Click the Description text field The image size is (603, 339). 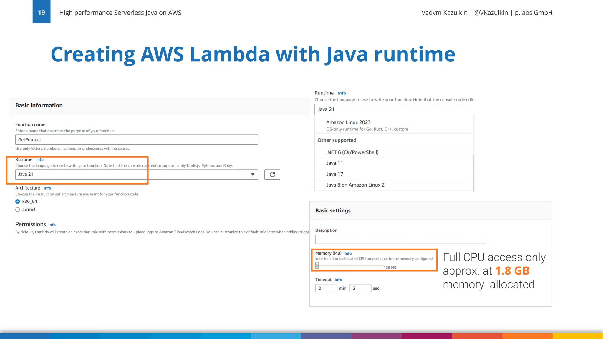400,239
